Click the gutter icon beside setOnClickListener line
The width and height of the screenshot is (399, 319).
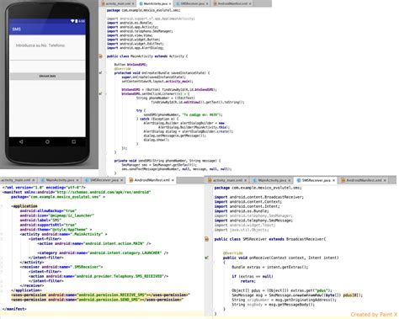100,93
